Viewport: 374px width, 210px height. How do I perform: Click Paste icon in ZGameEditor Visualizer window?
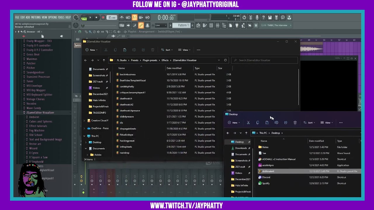[x=124, y=50]
